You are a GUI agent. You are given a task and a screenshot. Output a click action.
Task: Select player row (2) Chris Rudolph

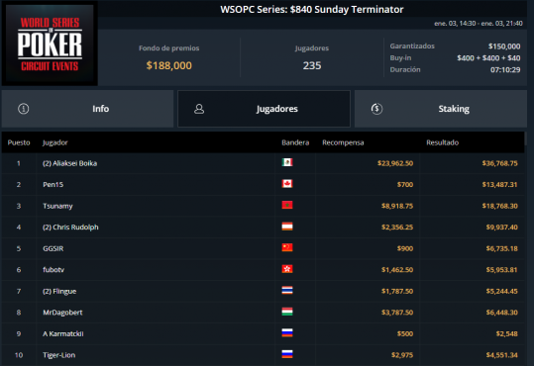point(263,227)
